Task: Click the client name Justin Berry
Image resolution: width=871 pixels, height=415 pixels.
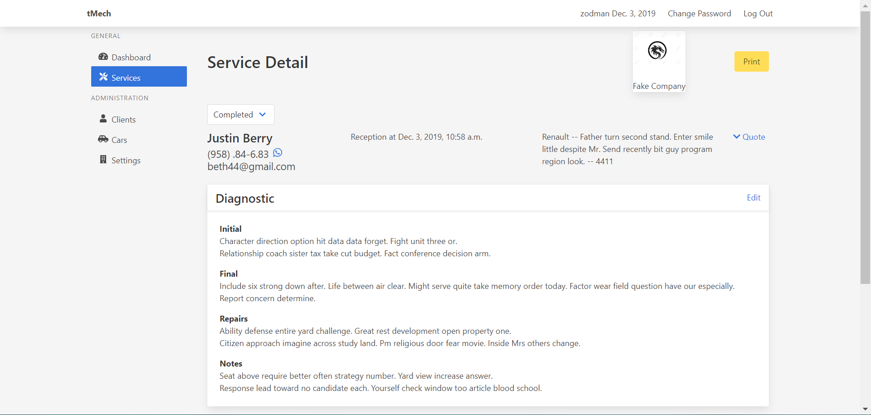Action: pos(240,138)
